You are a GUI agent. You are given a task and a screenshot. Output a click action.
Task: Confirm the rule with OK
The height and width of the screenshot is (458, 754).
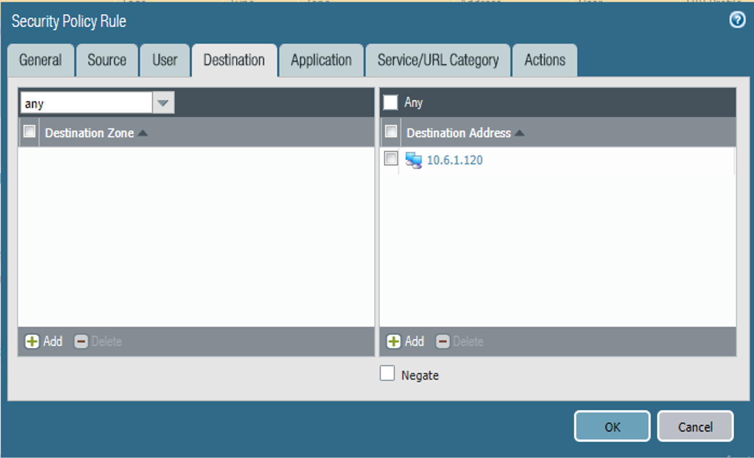point(612,426)
